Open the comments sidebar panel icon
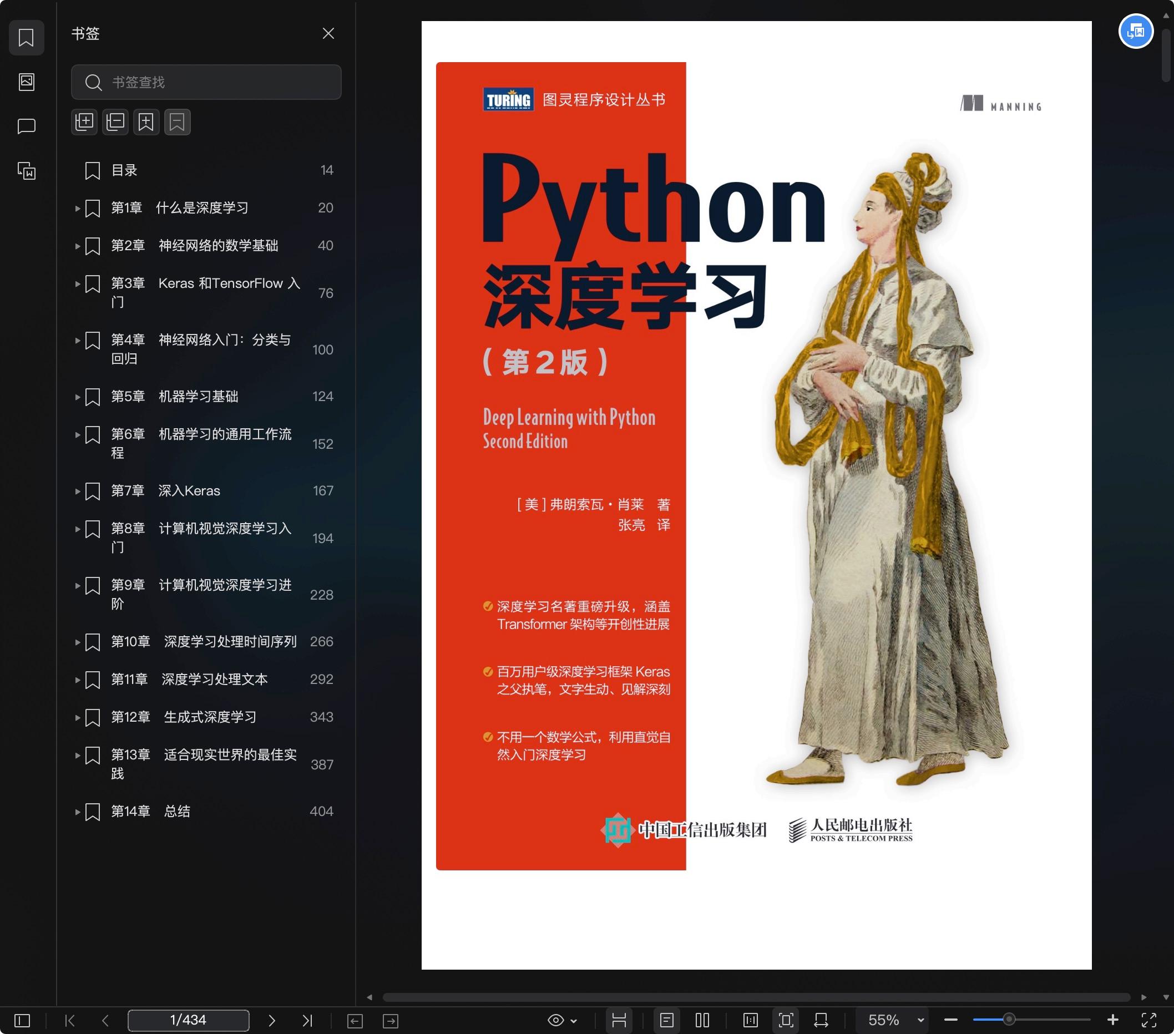 (27, 126)
